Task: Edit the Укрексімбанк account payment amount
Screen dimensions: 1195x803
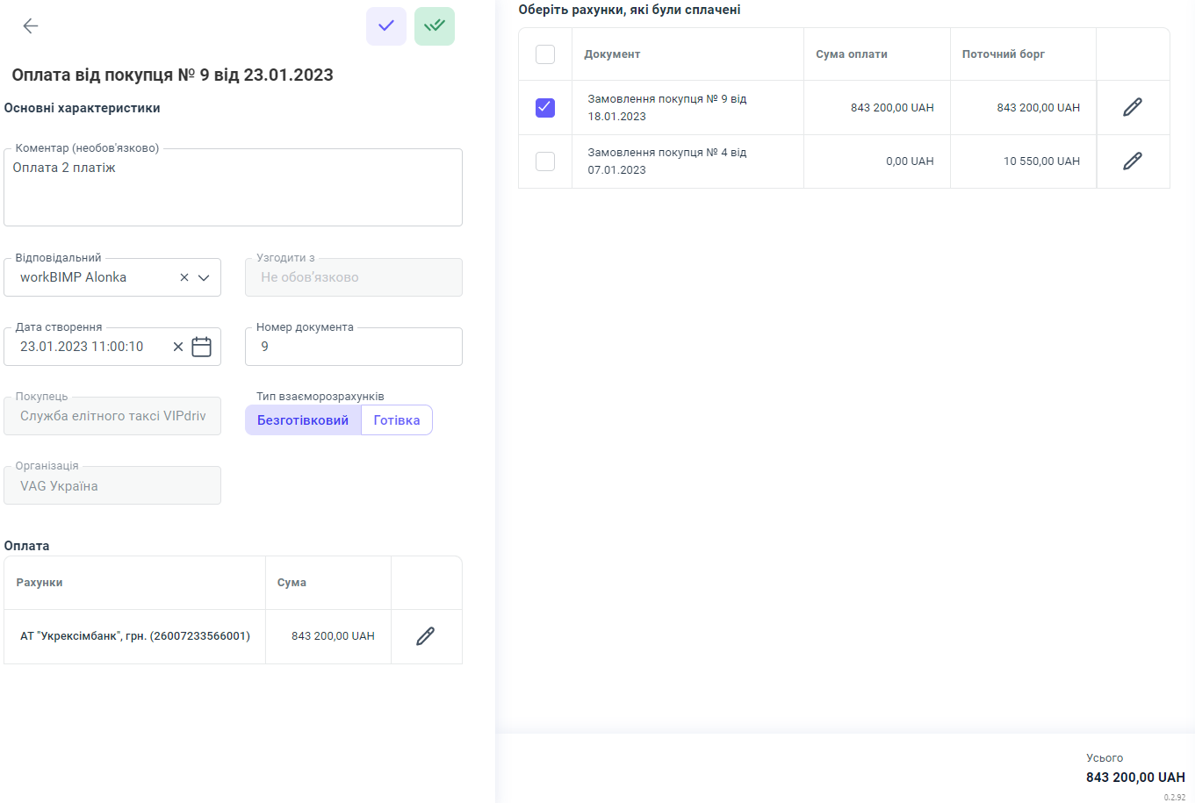Action: point(426,636)
